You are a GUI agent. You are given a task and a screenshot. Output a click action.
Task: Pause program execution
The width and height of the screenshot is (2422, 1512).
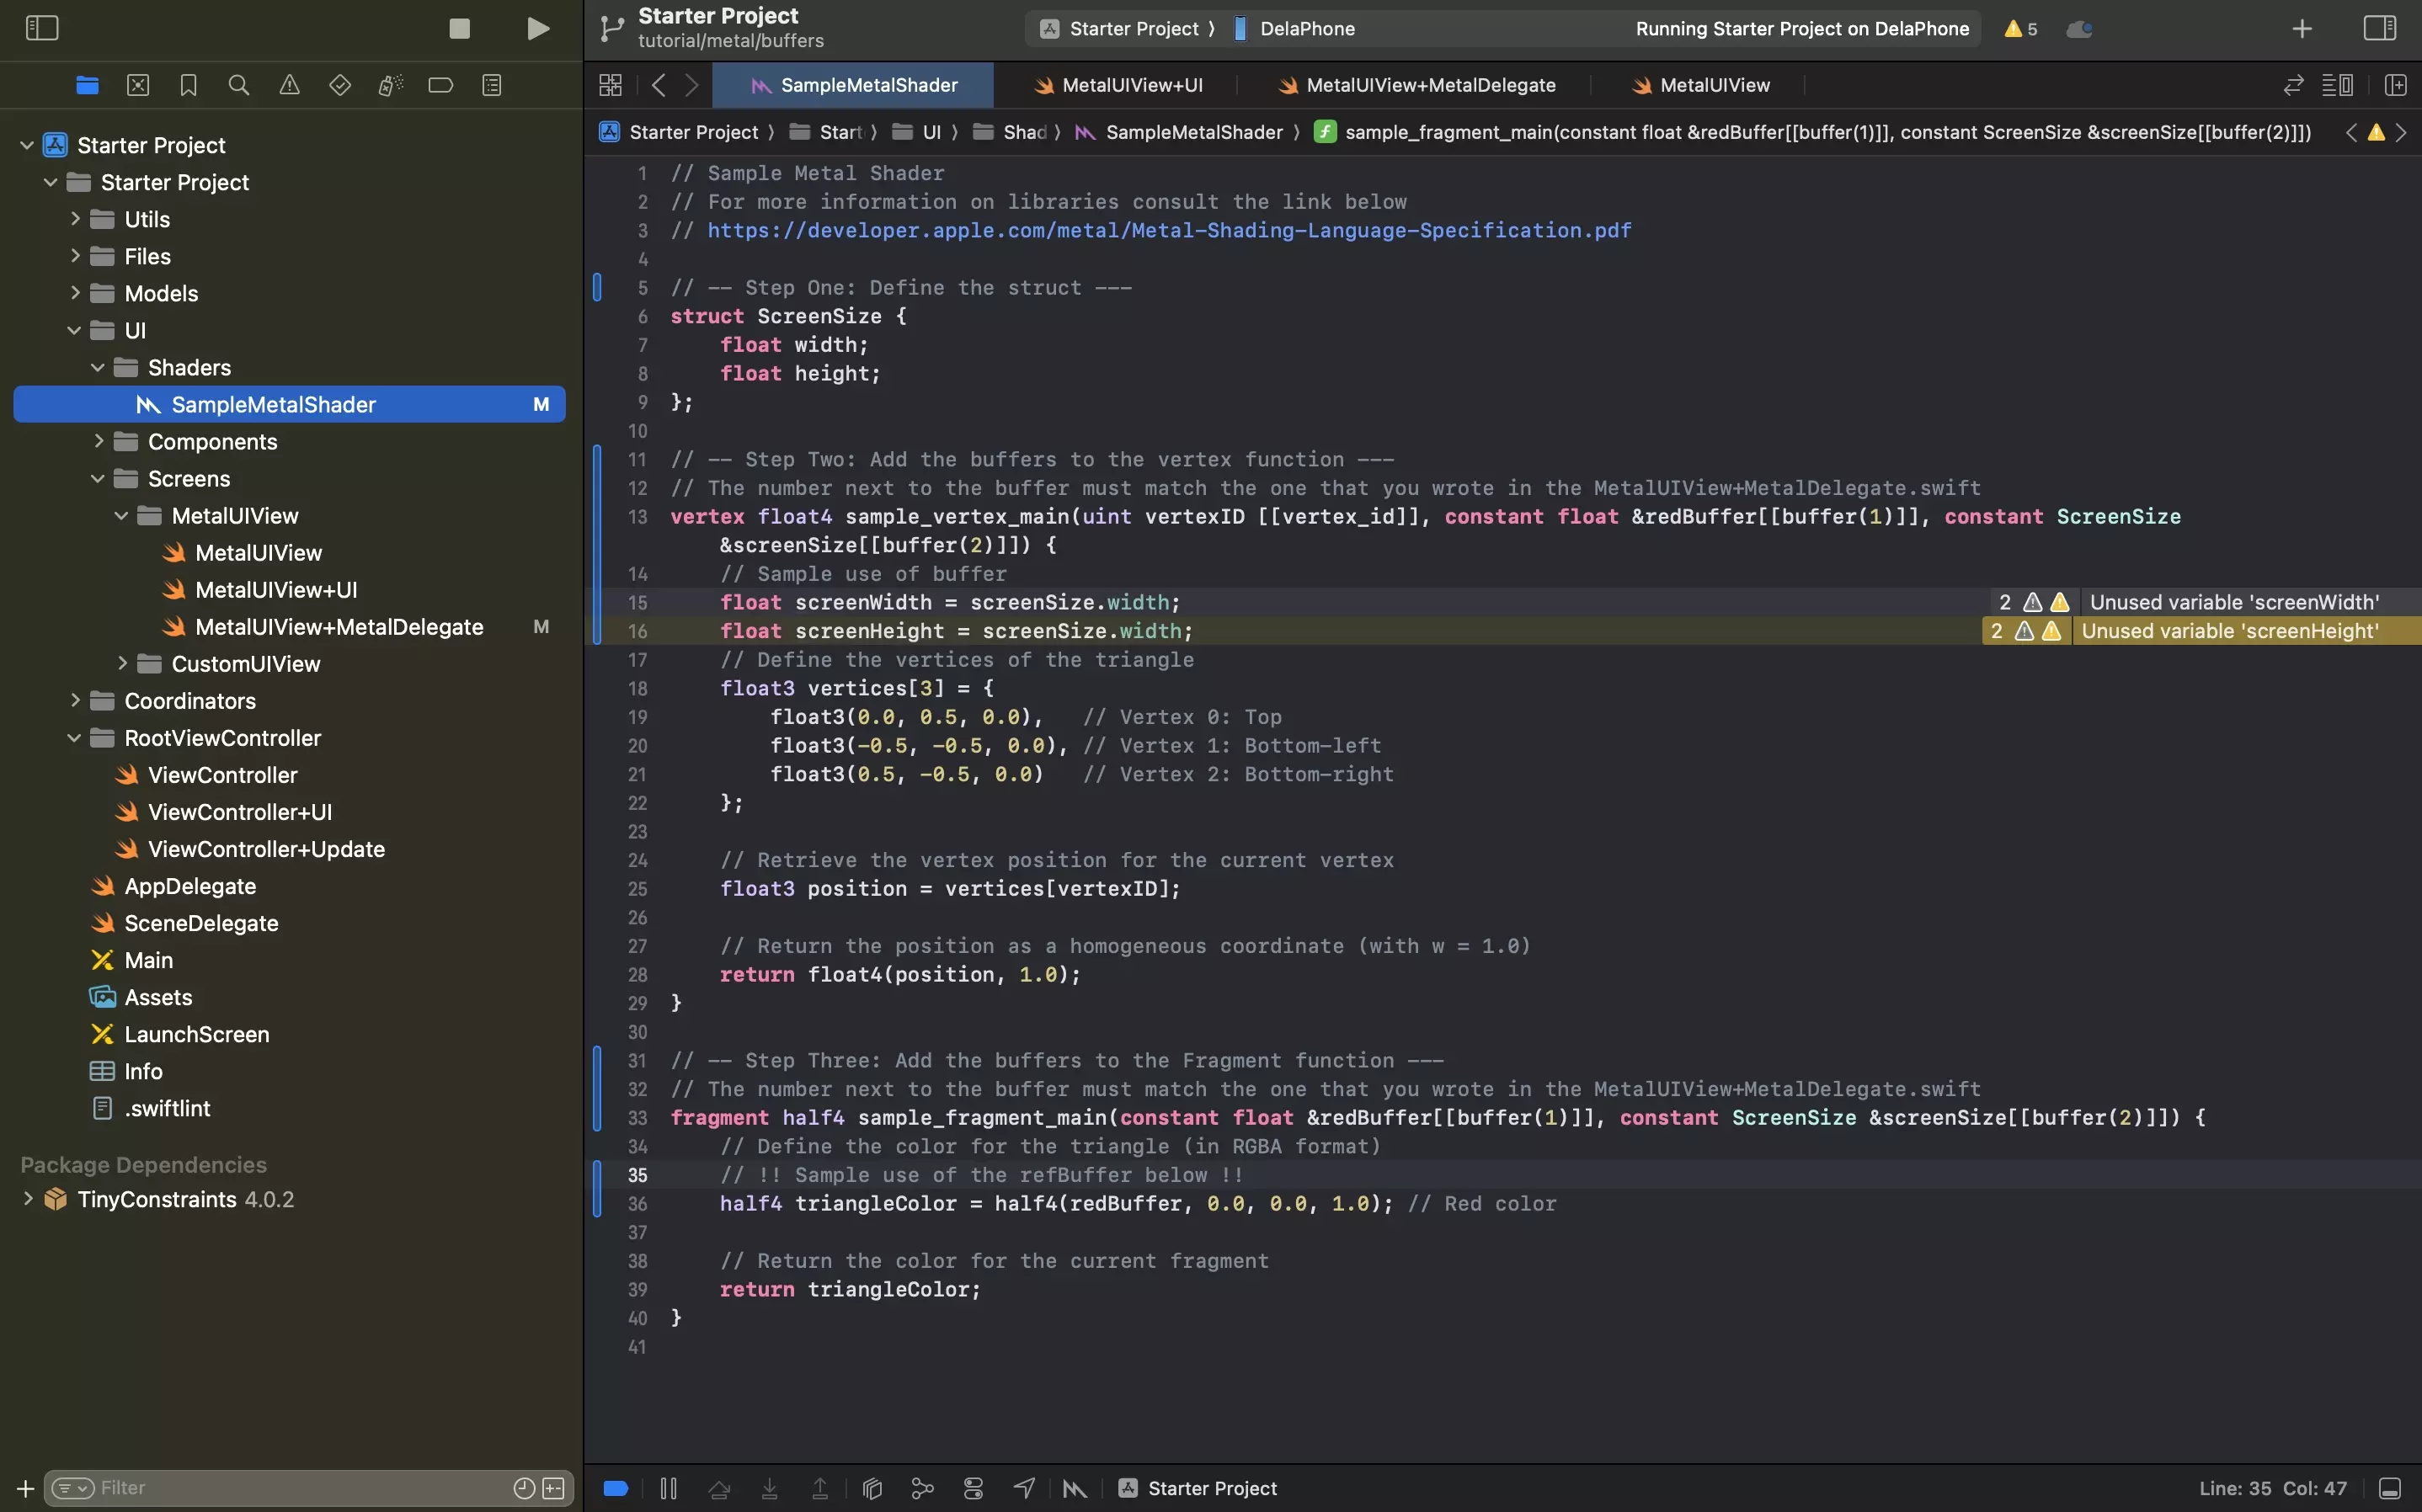[668, 1488]
